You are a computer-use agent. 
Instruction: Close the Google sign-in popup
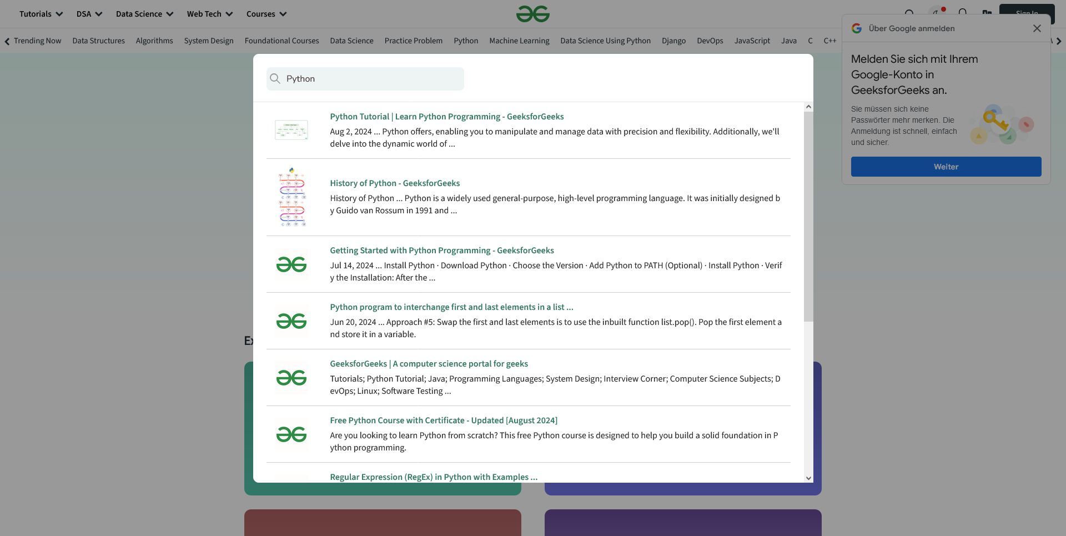tap(1037, 28)
